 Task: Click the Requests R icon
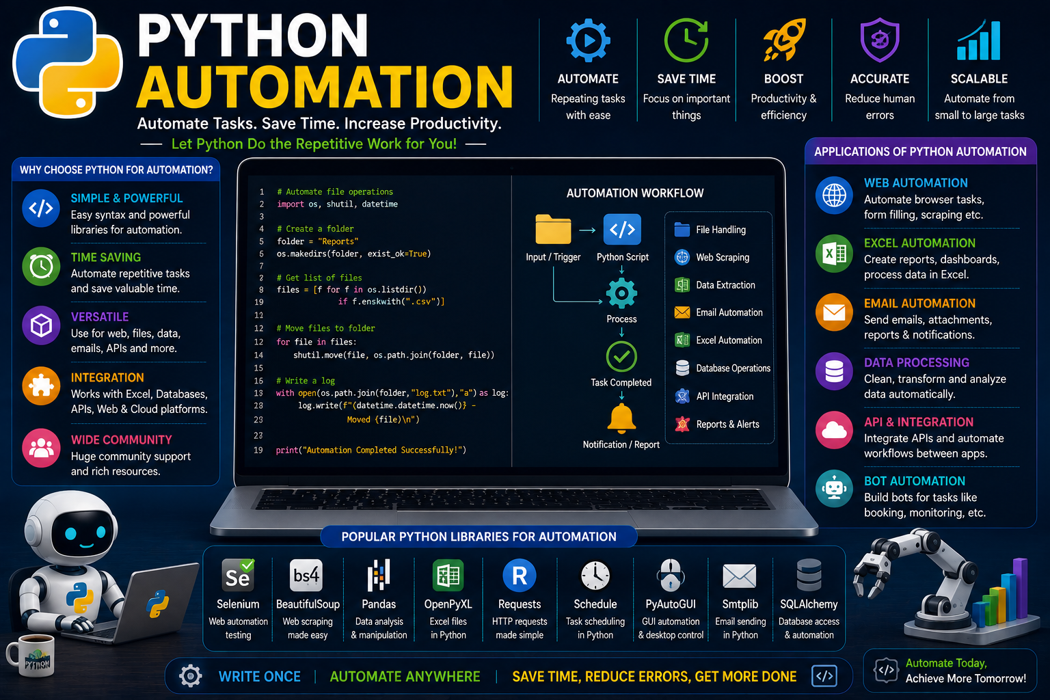(x=520, y=576)
